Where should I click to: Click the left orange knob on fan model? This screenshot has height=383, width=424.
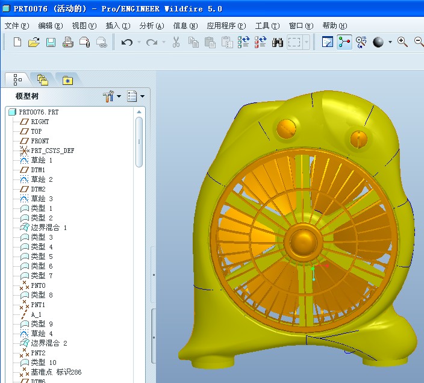pyautogui.click(x=286, y=129)
